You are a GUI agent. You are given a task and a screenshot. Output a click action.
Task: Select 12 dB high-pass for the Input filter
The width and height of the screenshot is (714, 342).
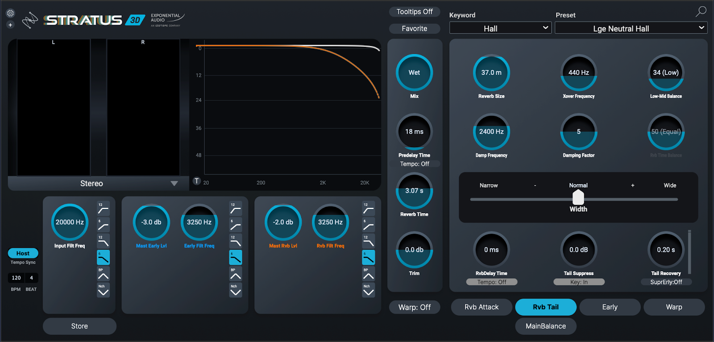103,209
